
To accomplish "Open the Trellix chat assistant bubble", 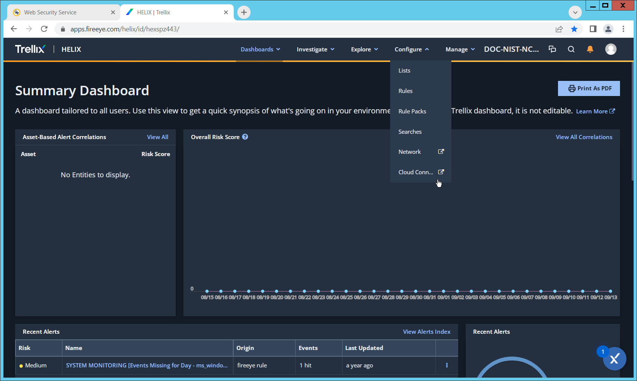I will pyautogui.click(x=614, y=359).
